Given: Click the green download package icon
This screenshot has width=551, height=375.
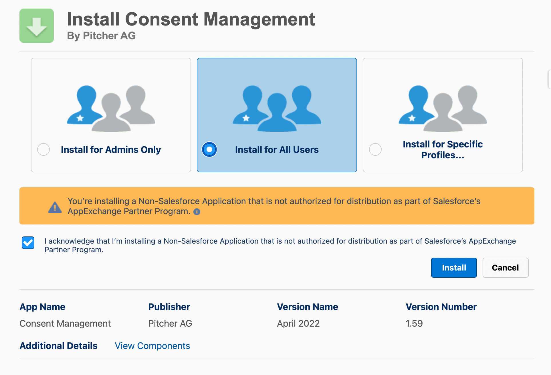Looking at the screenshot, I should point(37,26).
